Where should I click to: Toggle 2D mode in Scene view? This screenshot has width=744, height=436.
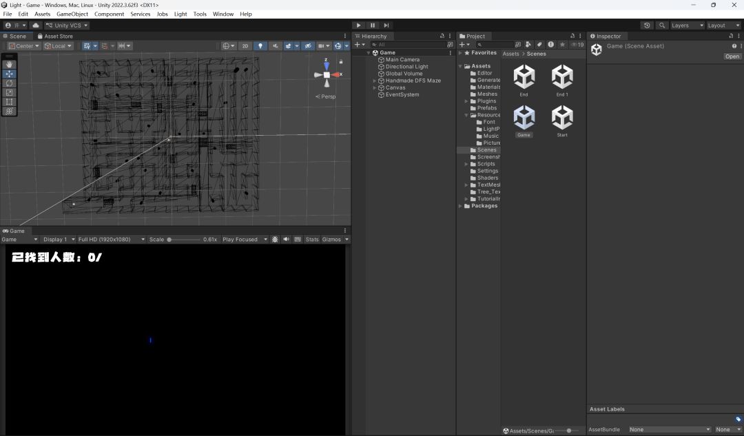[x=245, y=46]
